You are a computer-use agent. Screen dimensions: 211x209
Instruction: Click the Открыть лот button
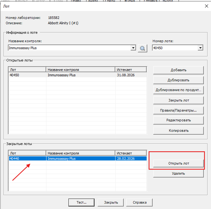(178, 163)
